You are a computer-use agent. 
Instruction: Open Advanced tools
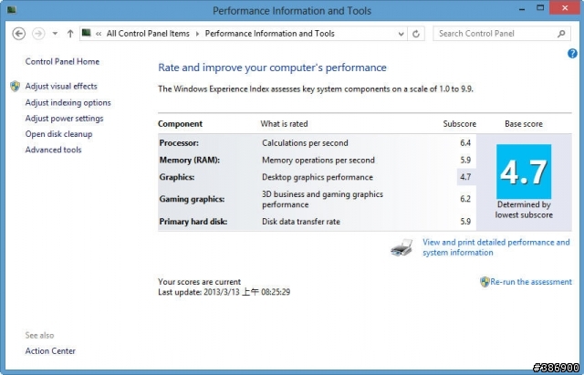tap(53, 150)
